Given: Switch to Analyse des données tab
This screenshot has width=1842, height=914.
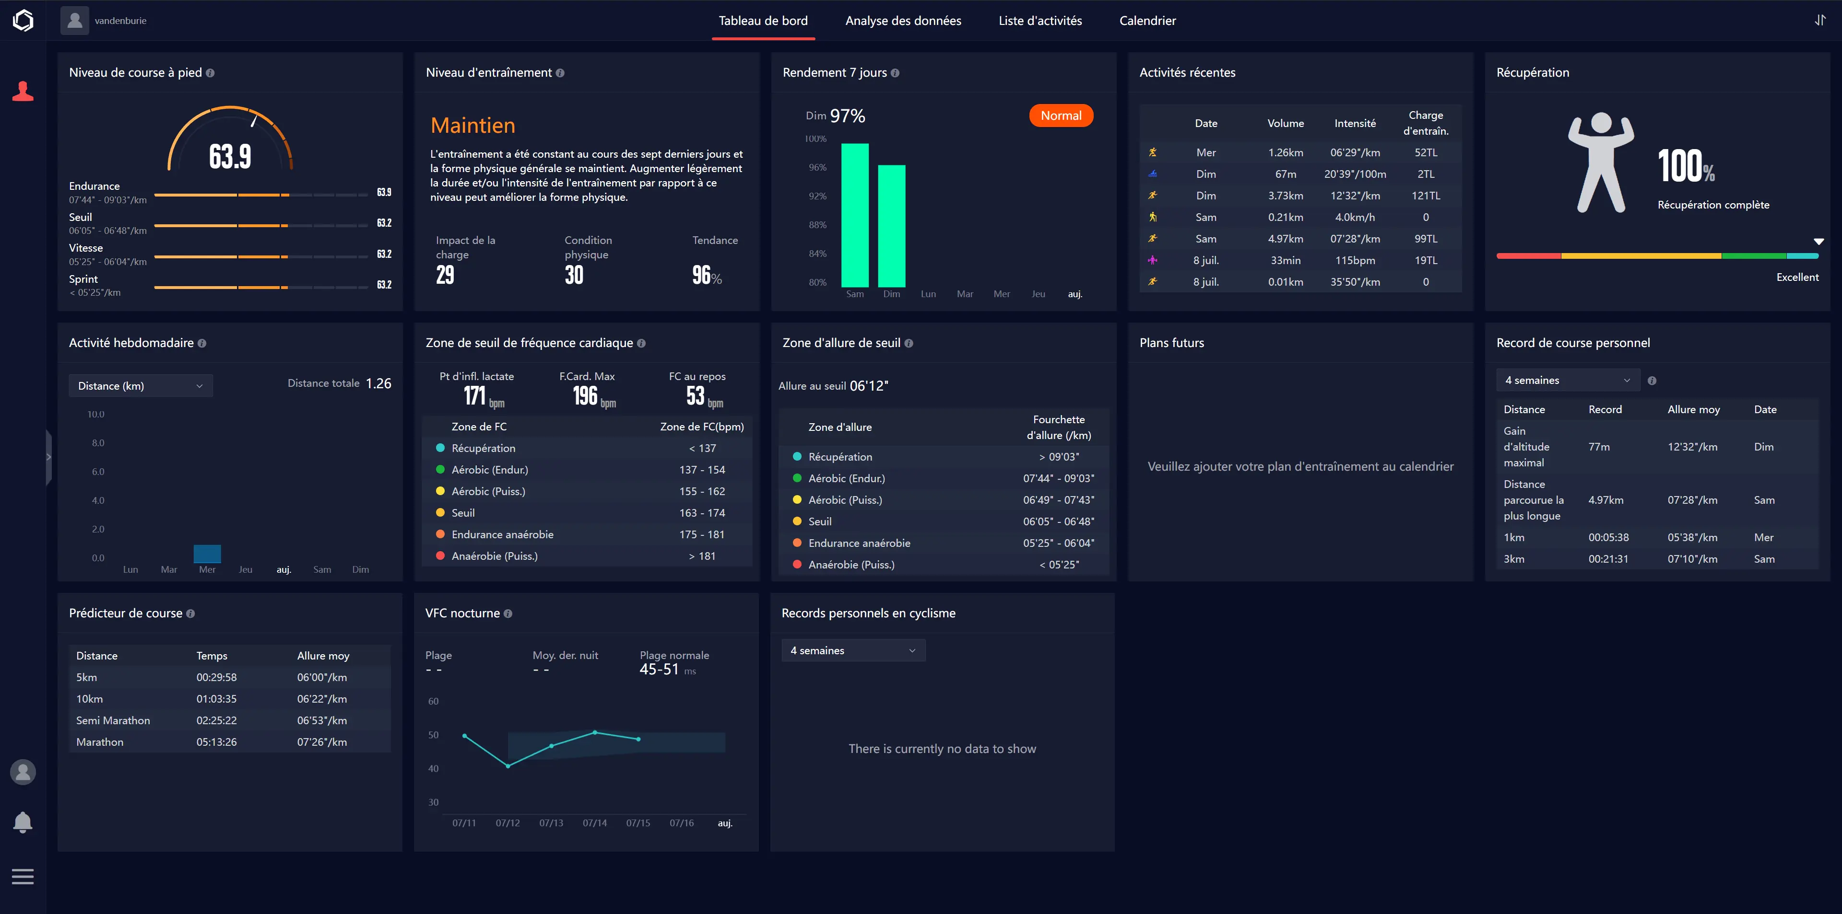Looking at the screenshot, I should 903,21.
